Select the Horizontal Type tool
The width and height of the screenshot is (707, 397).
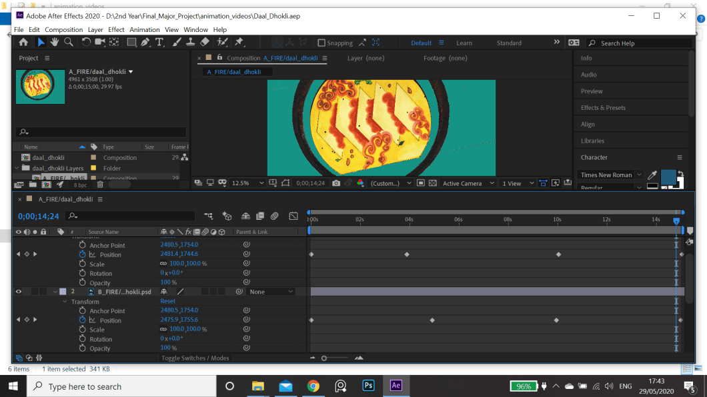click(159, 43)
